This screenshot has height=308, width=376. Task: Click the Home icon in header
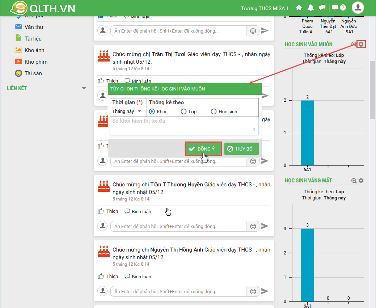tap(299, 8)
